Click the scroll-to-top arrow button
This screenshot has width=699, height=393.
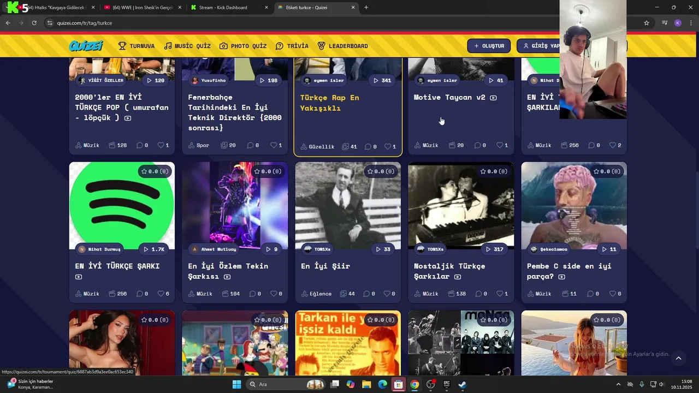click(678, 358)
